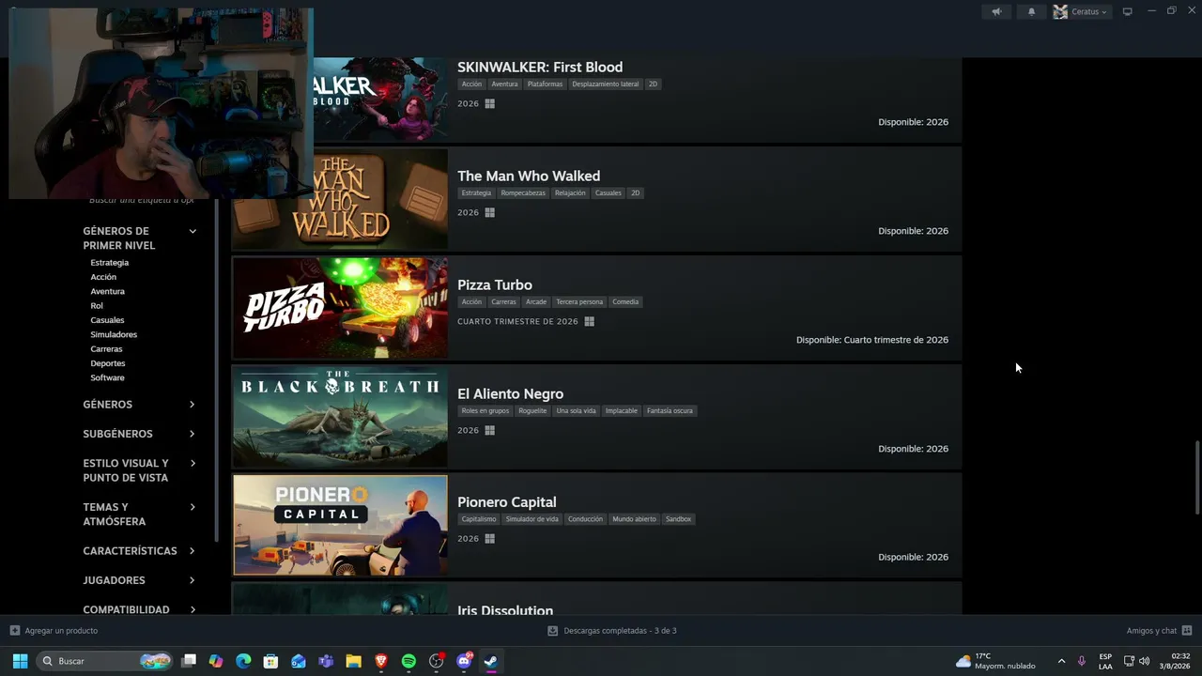Screen dimensions: 1202x676
Task: Expand the Subgéneros filter section
Action: [x=139, y=434]
